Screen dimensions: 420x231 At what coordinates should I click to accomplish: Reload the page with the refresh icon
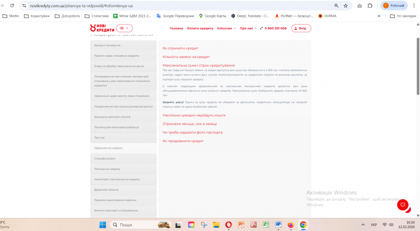(x=12, y=5)
